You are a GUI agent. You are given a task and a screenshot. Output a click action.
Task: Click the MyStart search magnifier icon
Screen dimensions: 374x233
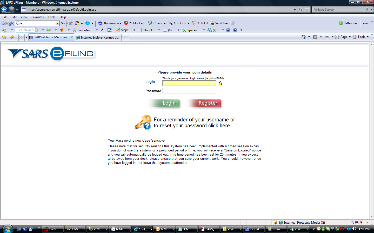(x=366, y=9)
